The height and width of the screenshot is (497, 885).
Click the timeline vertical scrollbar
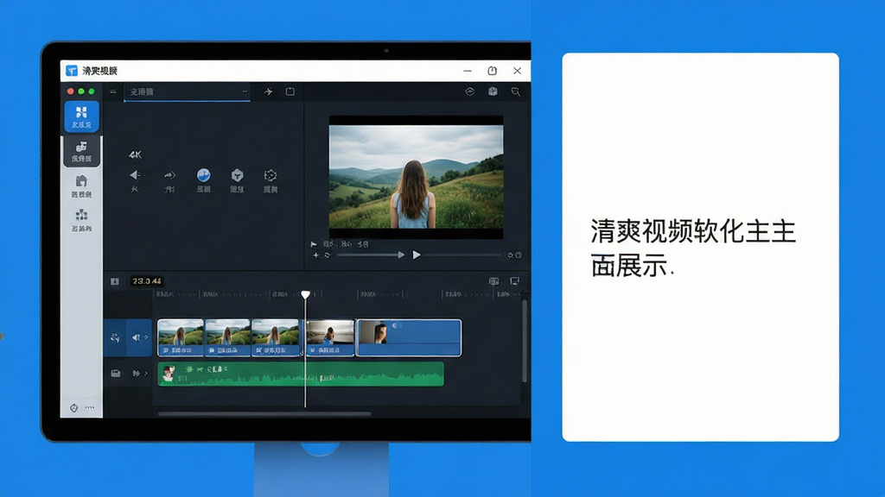pos(525,342)
